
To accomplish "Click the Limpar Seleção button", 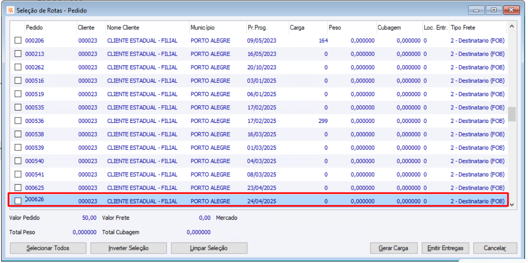I will [209, 248].
